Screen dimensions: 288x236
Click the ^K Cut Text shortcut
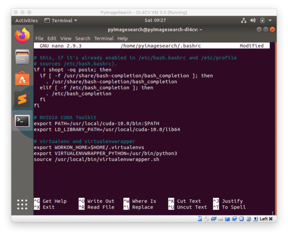point(185,201)
